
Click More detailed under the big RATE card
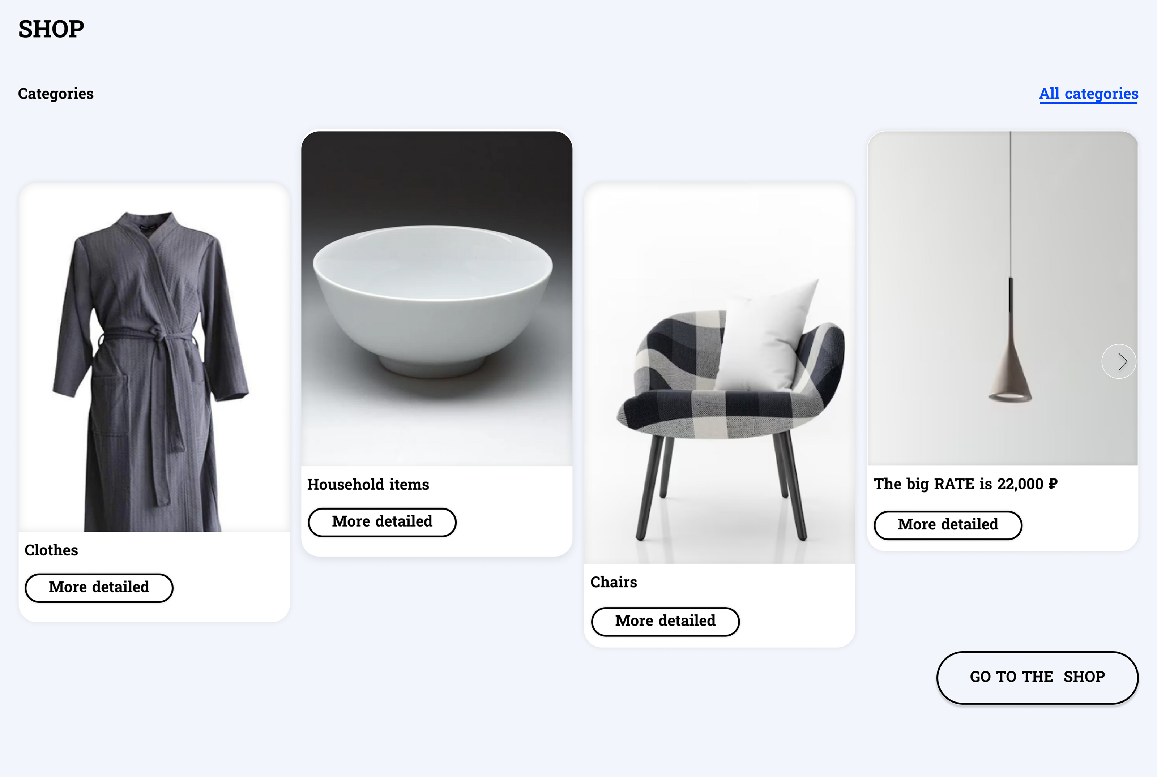pos(948,525)
